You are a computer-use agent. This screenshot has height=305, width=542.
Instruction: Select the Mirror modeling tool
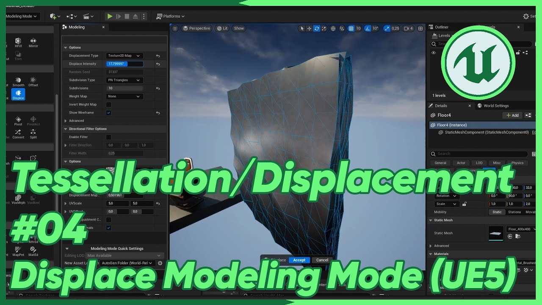click(33, 42)
